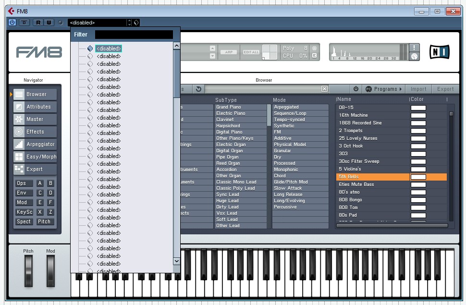The width and height of the screenshot is (466, 305).
Task: Click the preset list scroll-up arrow
Action: 176,46
